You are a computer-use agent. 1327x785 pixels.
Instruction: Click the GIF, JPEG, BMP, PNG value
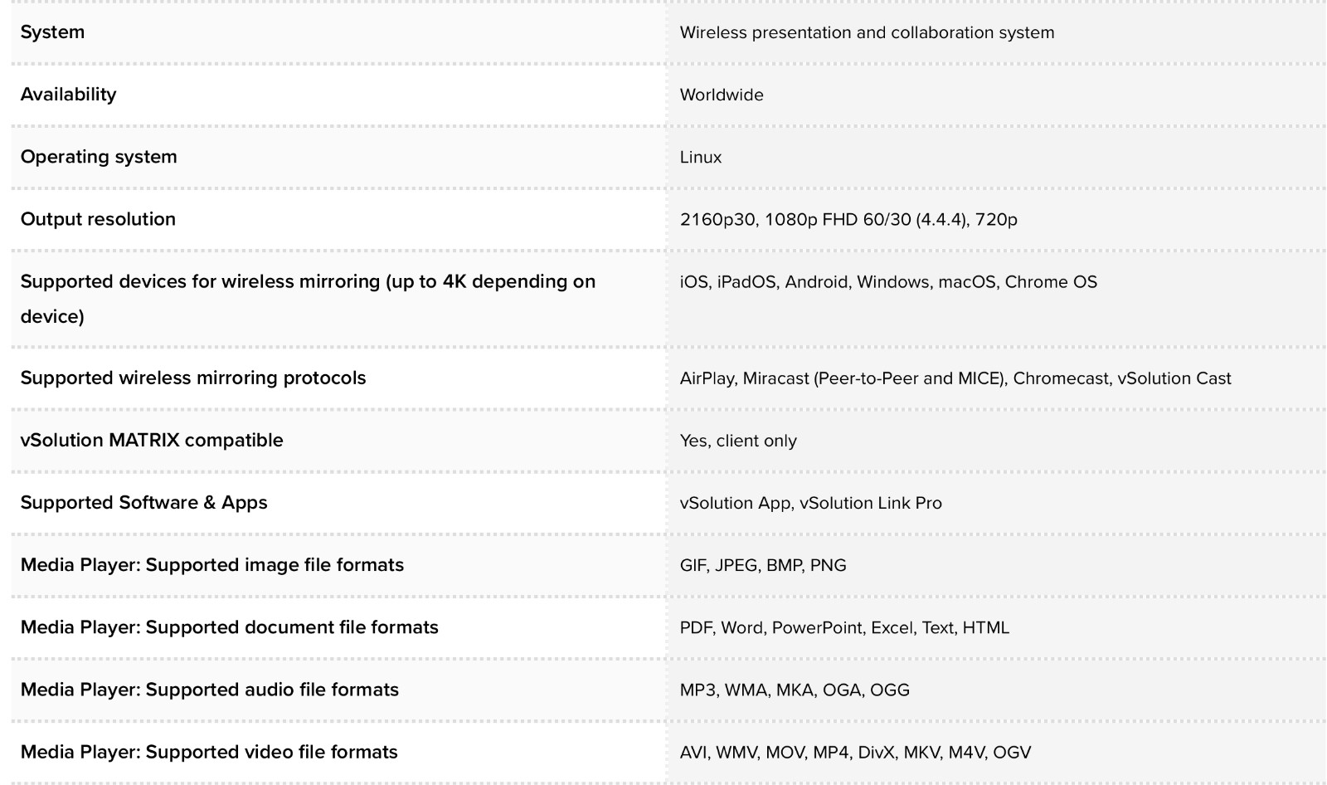tap(763, 565)
